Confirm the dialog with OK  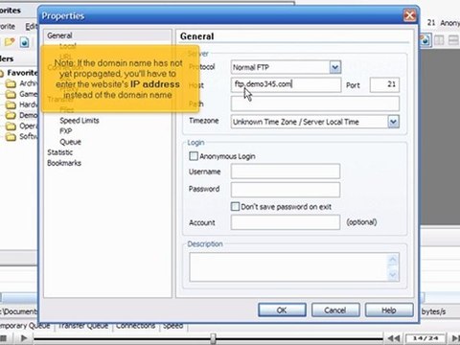(282, 310)
